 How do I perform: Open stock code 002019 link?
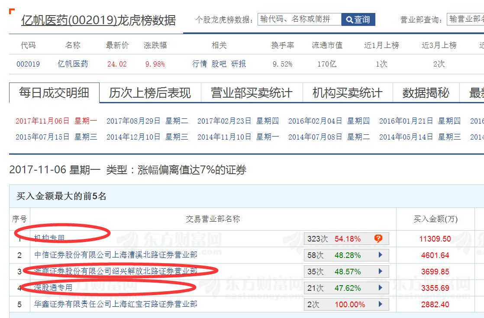pos(28,64)
